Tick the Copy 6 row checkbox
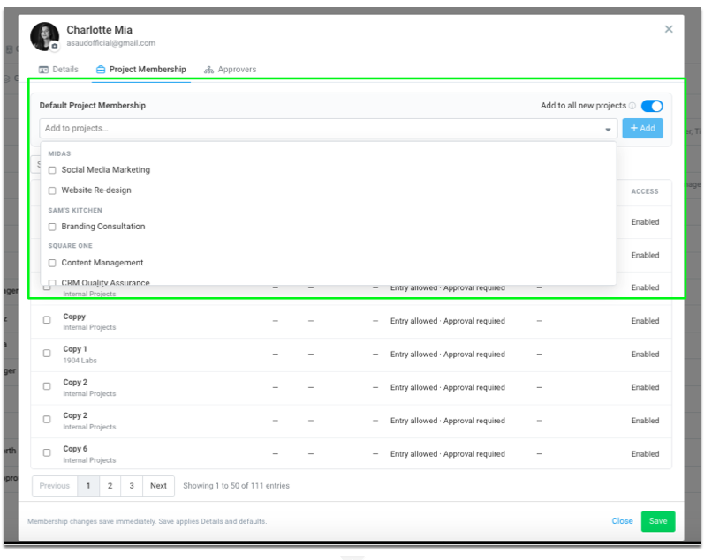This screenshot has height=560, width=712. point(47,452)
